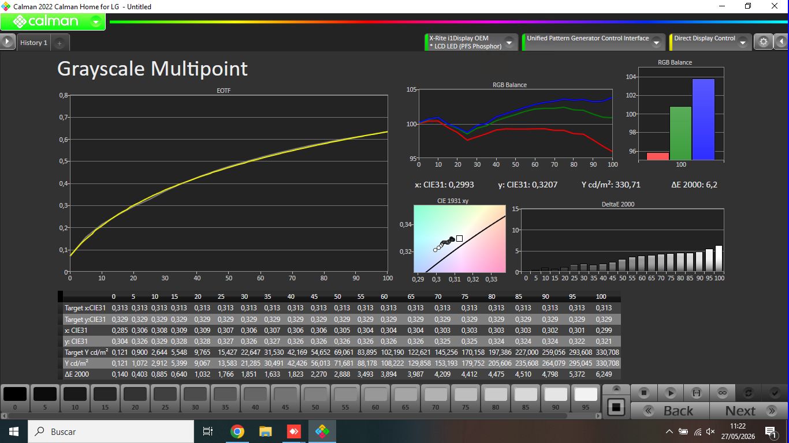The width and height of the screenshot is (789, 443).
Task: Open the settings gear icon
Action: coord(764,42)
